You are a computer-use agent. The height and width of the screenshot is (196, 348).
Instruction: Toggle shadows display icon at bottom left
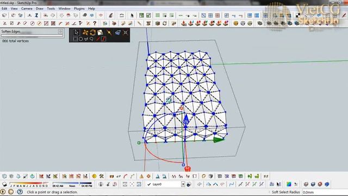(x=4, y=184)
